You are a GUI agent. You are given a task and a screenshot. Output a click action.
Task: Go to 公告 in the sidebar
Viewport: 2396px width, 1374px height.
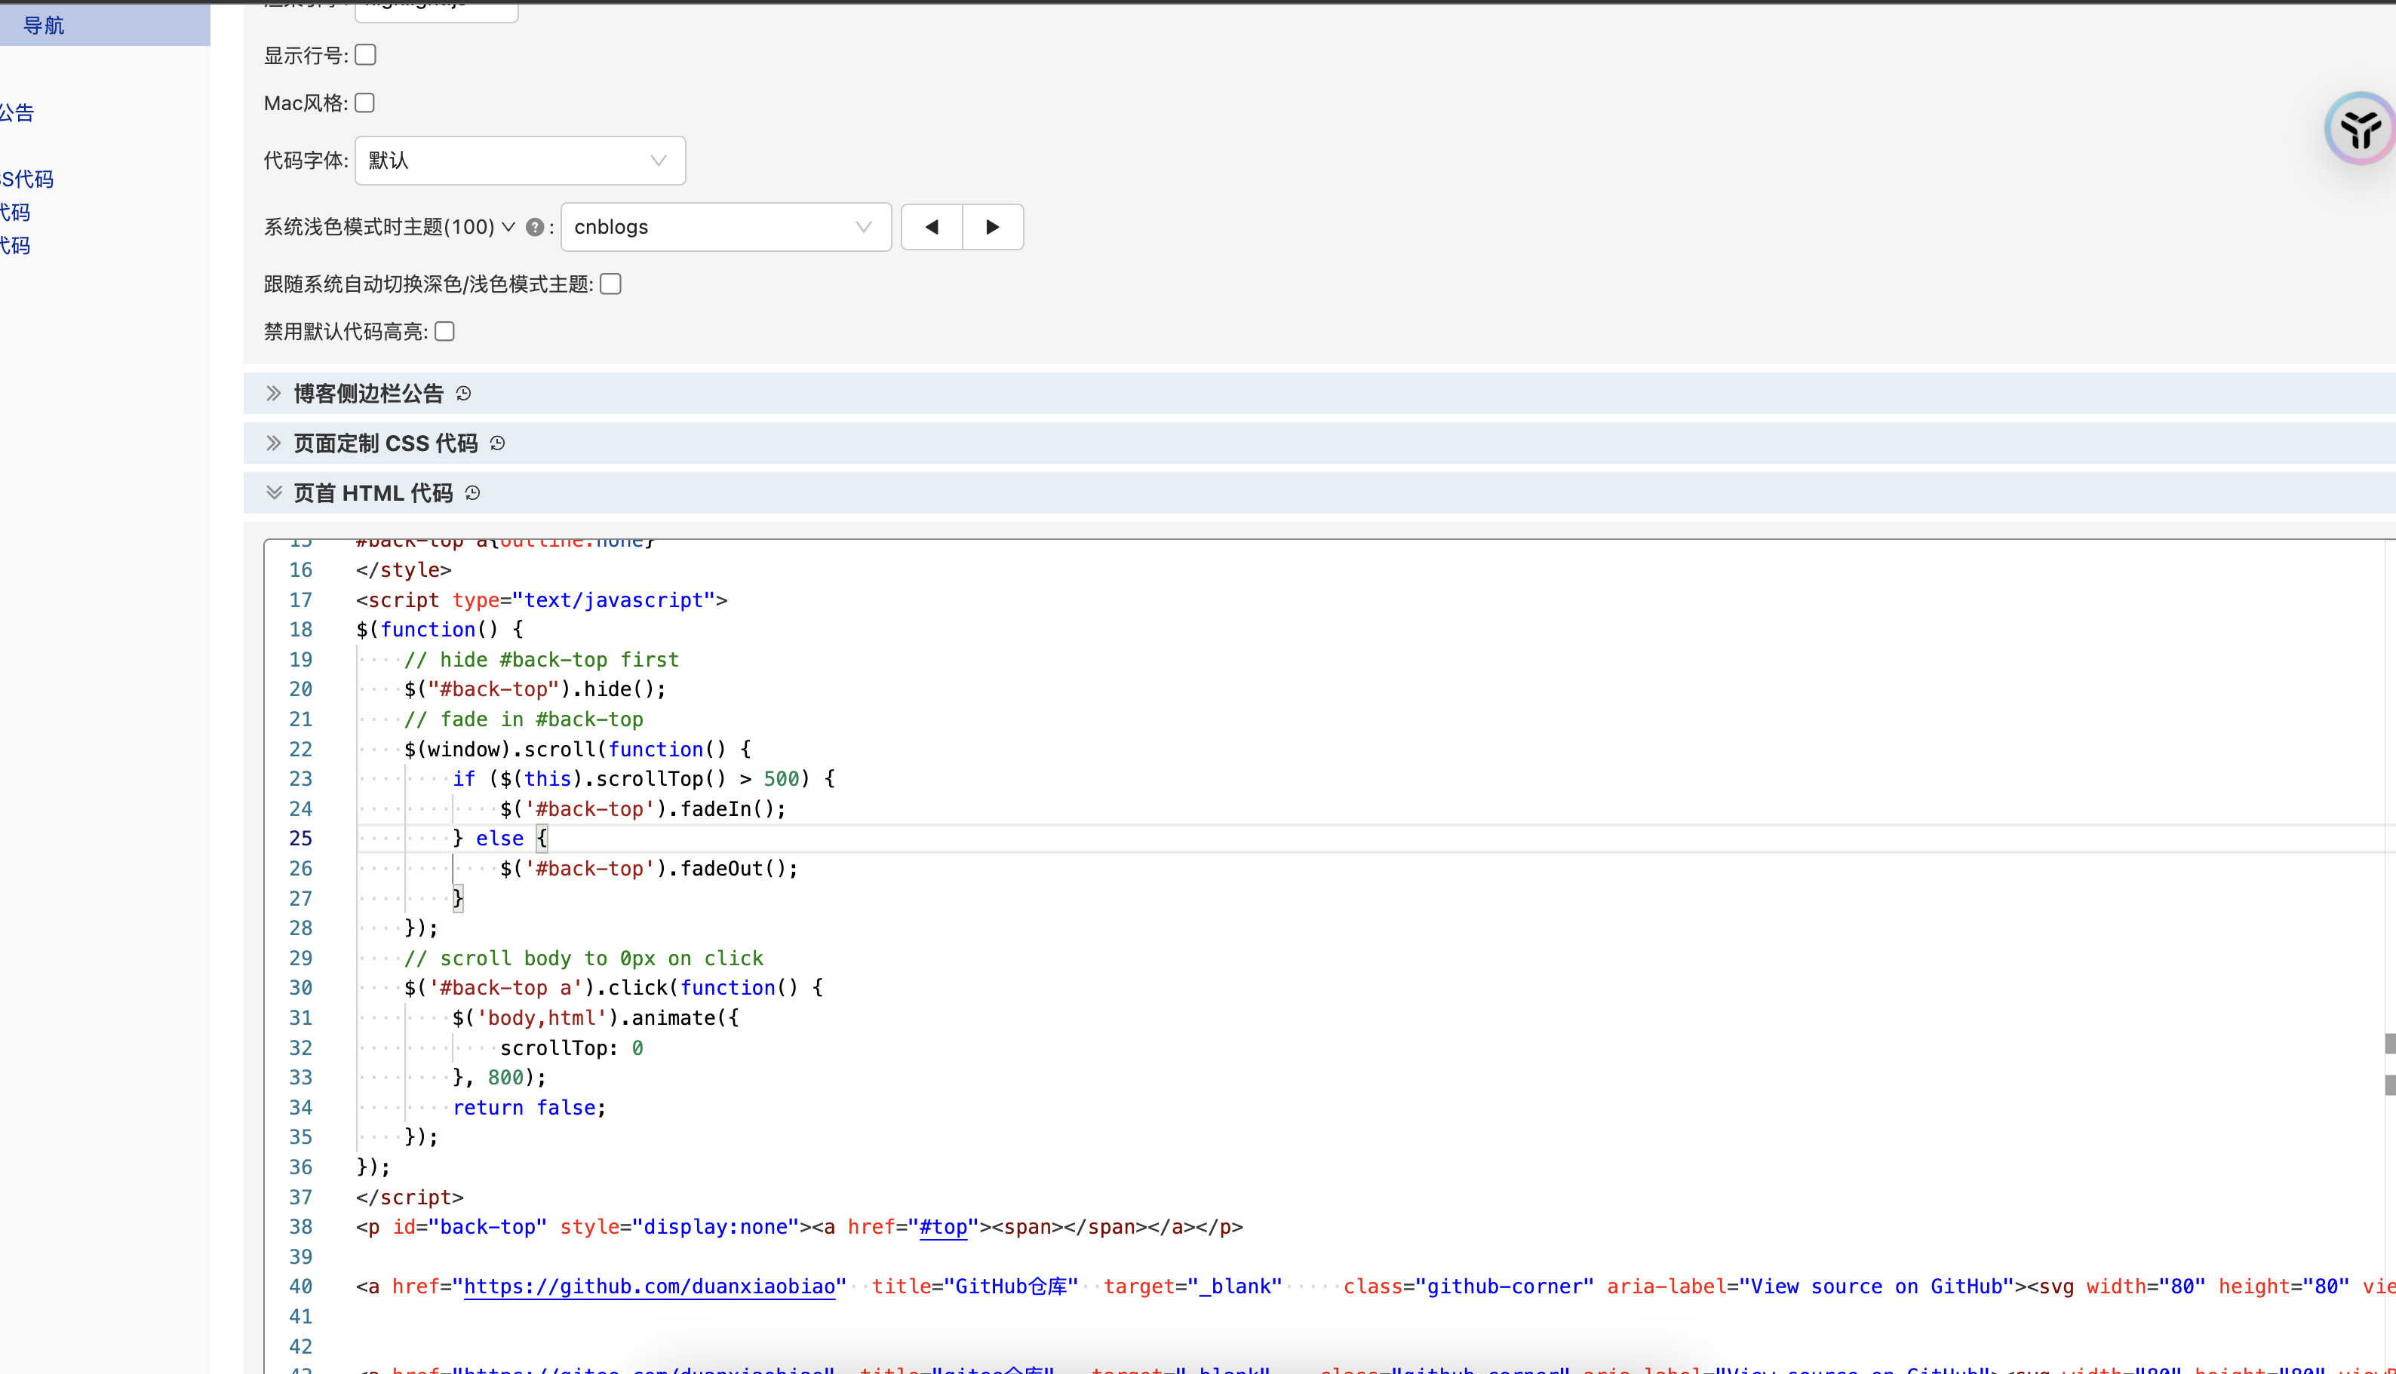click(17, 113)
